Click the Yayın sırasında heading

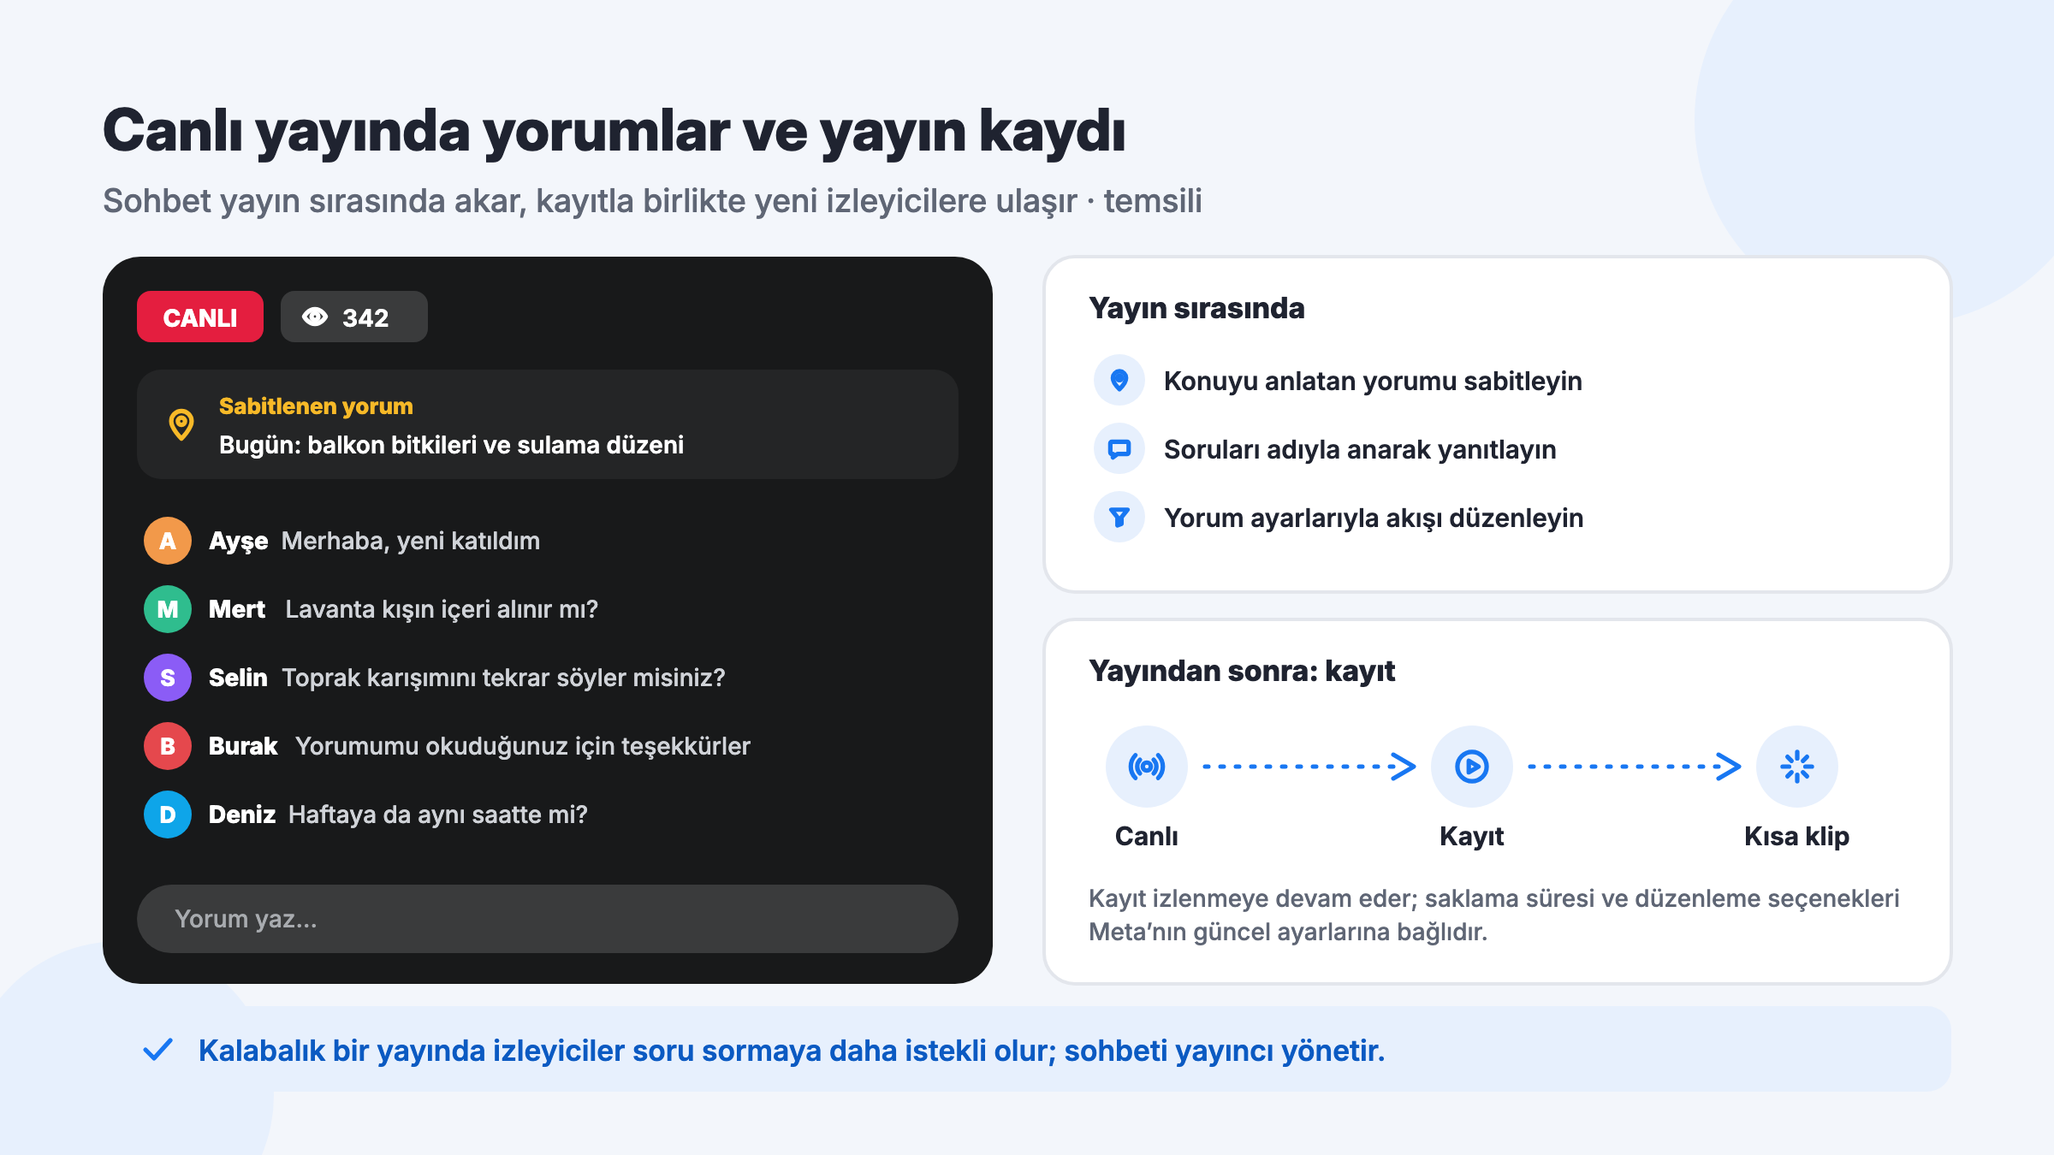(x=1196, y=308)
